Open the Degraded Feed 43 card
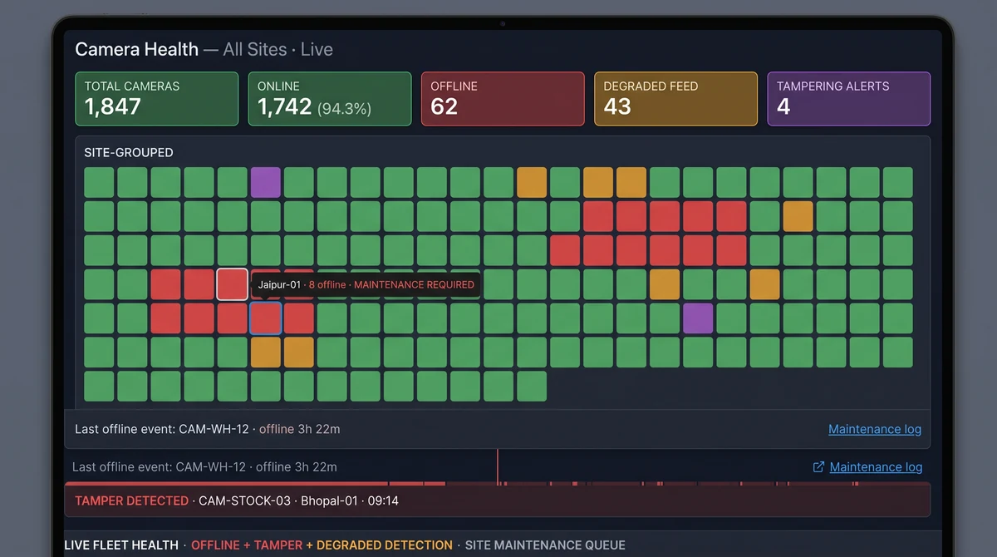Image resolution: width=997 pixels, height=557 pixels. (675, 99)
